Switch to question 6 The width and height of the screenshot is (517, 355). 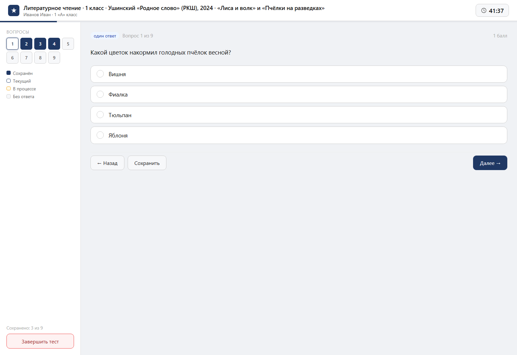(x=12, y=58)
